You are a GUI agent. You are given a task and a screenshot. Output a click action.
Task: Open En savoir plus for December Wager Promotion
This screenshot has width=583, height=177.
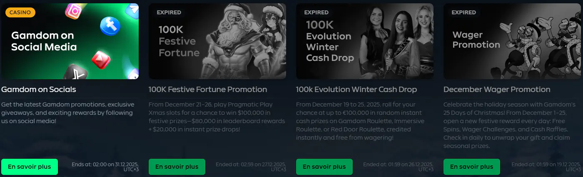pyautogui.click(x=472, y=167)
